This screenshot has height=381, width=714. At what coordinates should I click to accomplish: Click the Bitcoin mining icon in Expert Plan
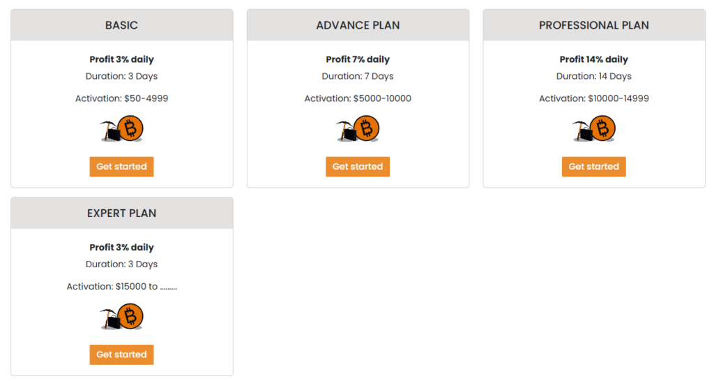coord(122,317)
